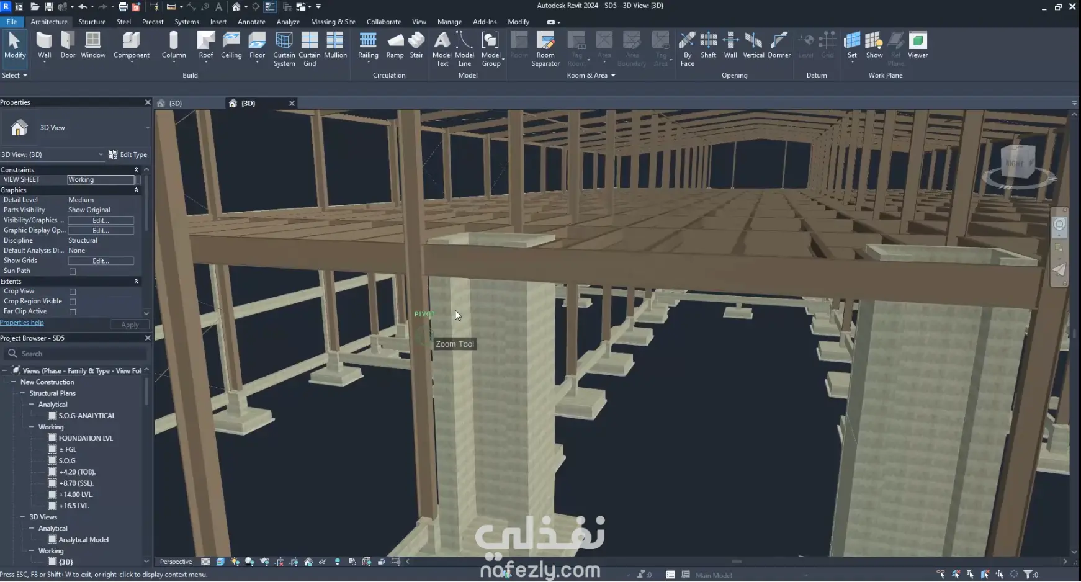Open the Analytical Model 3D view
The image size is (1081, 582).
click(x=83, y=540)
